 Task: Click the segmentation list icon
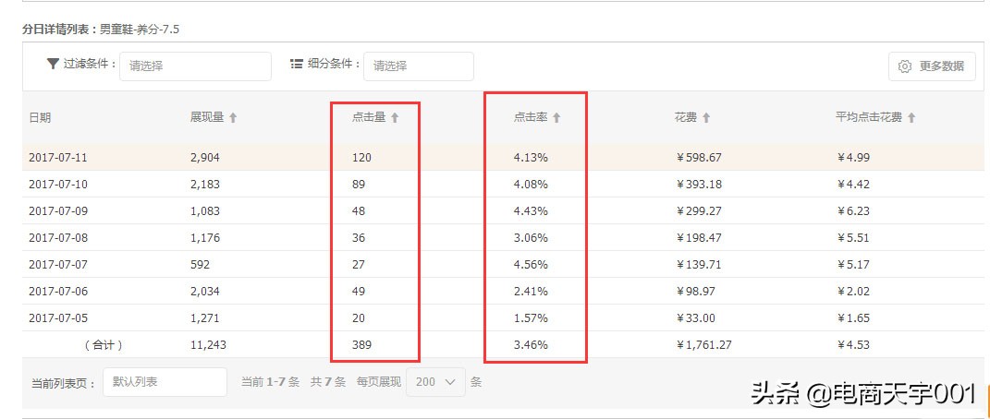click(x=296, y=64)
